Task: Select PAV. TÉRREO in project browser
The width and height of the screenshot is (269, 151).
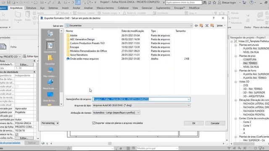Action: [250, 63]
